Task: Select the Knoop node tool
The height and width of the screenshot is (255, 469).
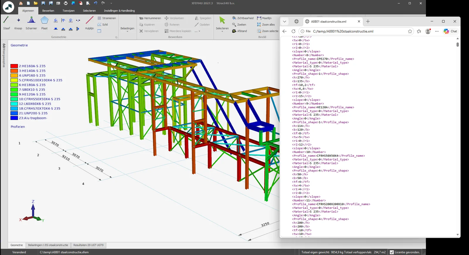Action: pyautogui.click(x=18, y=23)
